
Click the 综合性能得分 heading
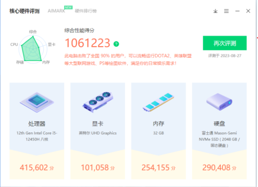pos(79,30)
